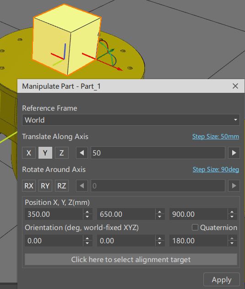
Task: Open Step Size 90deg link
Action: coord(216,169)
